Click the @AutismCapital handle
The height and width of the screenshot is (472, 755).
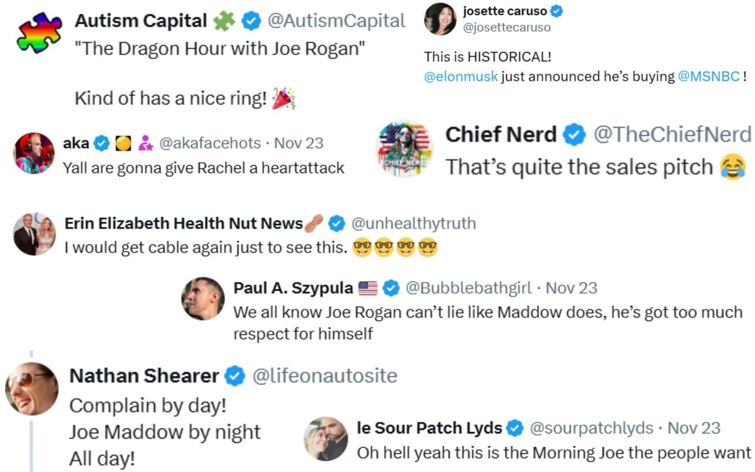click(334, 21)
